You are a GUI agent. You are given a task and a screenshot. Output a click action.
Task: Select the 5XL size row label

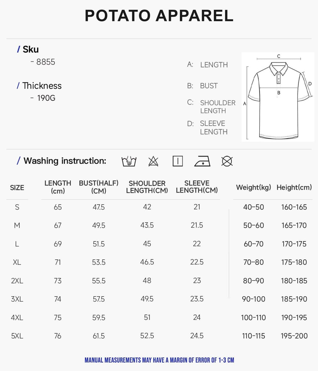tap(17, 336)
